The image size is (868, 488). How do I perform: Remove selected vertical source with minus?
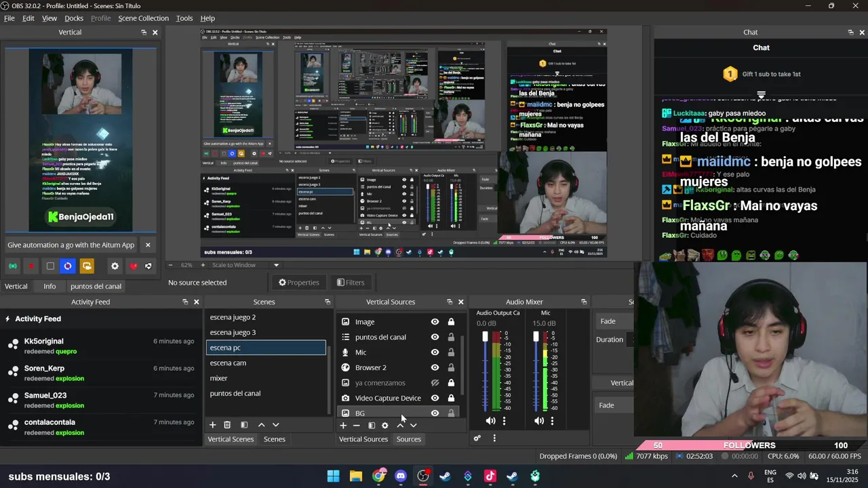click(357, 425)
